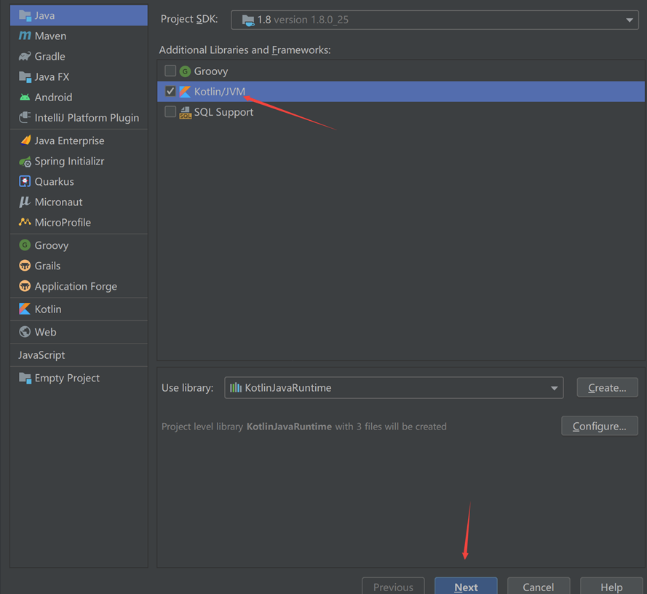Click the IntelliJ Platform Plugin icon
The height and width of the screenshot is (594, 647).
point(25,118)
